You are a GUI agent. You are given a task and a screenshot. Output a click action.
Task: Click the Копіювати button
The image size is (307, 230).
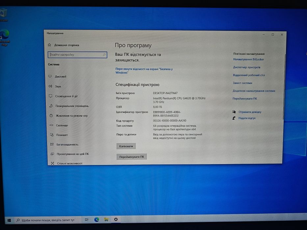pos(126,146)
